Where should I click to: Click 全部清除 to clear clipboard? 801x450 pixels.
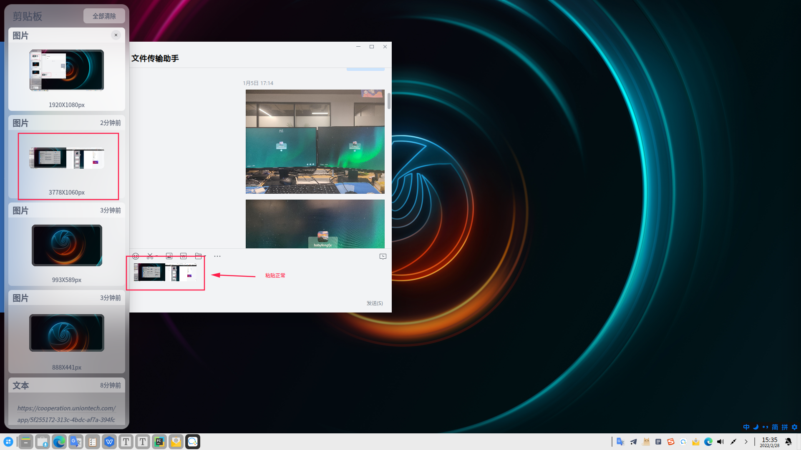click(104, 16)
